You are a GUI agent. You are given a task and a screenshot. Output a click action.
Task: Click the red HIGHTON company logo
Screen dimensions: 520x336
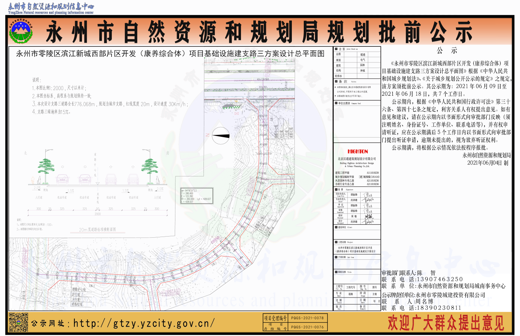pyautogui.click(x=358, y=151)
